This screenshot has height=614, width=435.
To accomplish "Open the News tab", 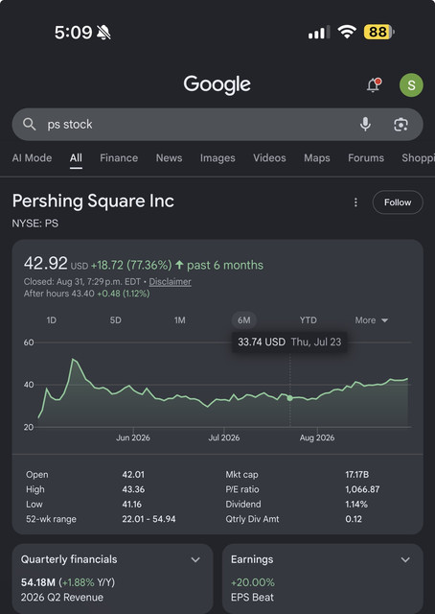I will (x=169, y=158).
